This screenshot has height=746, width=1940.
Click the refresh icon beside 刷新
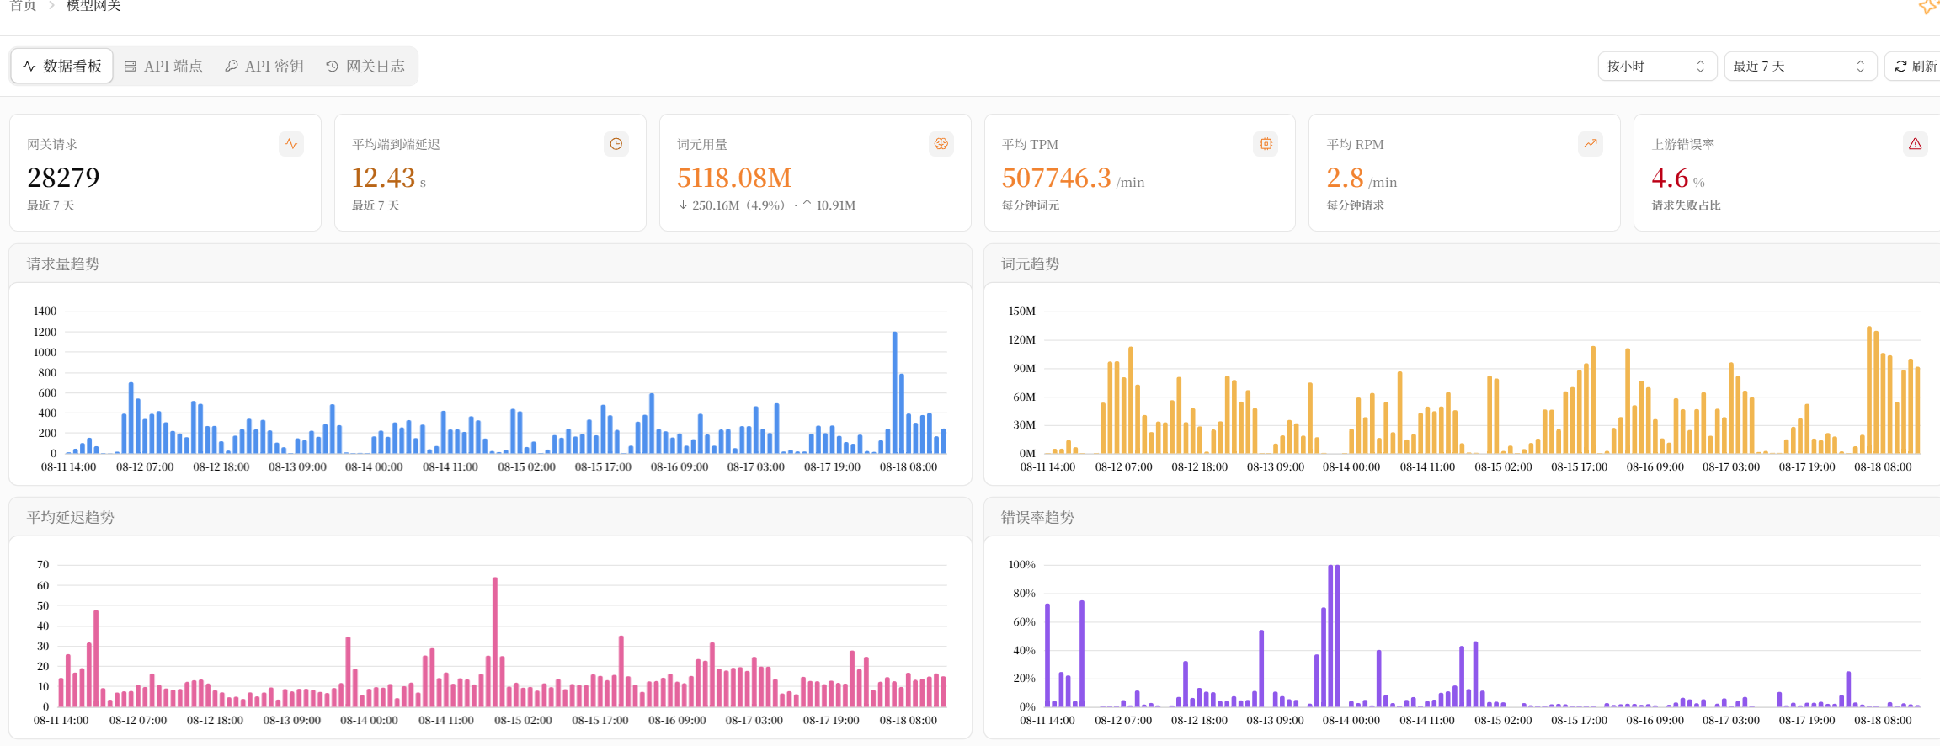pyautogui.click(x=1900, y=67)
